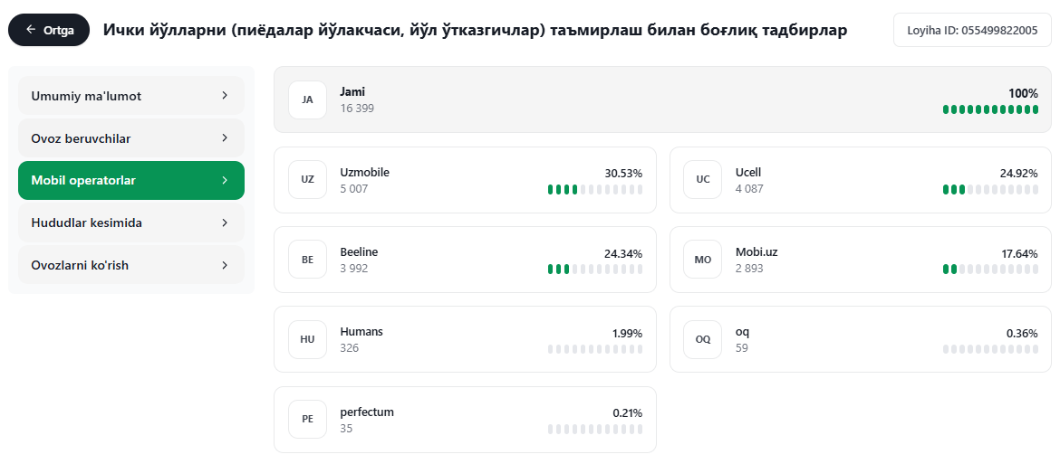Click the Ucell 24.92% progress bar
Image resolution: width=1060 pixels, height=464 pixels.
coord(990,190)
